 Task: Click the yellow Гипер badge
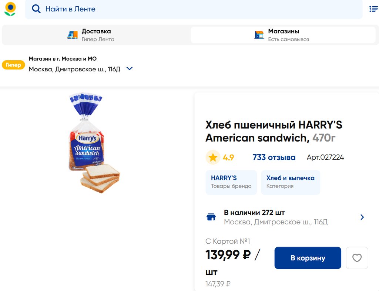coord(13,65)
